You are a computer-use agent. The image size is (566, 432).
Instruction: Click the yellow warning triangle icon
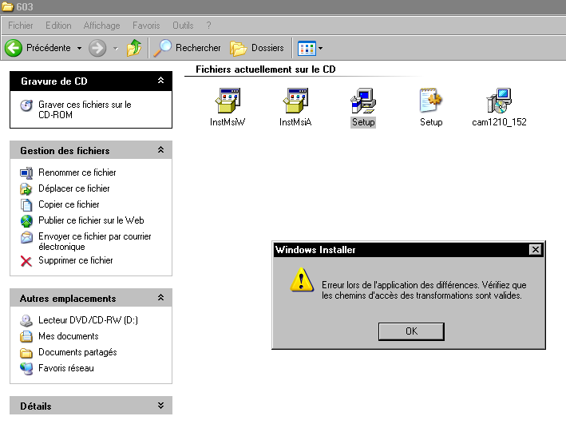pos(302,279)
